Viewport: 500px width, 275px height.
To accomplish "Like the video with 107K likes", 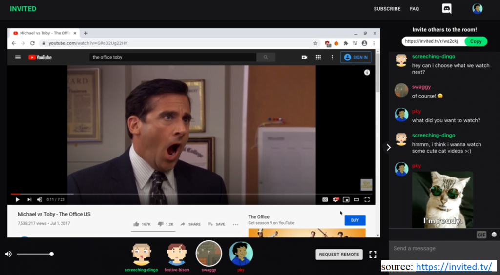I will pyautogui.click(x=142, y=224).
